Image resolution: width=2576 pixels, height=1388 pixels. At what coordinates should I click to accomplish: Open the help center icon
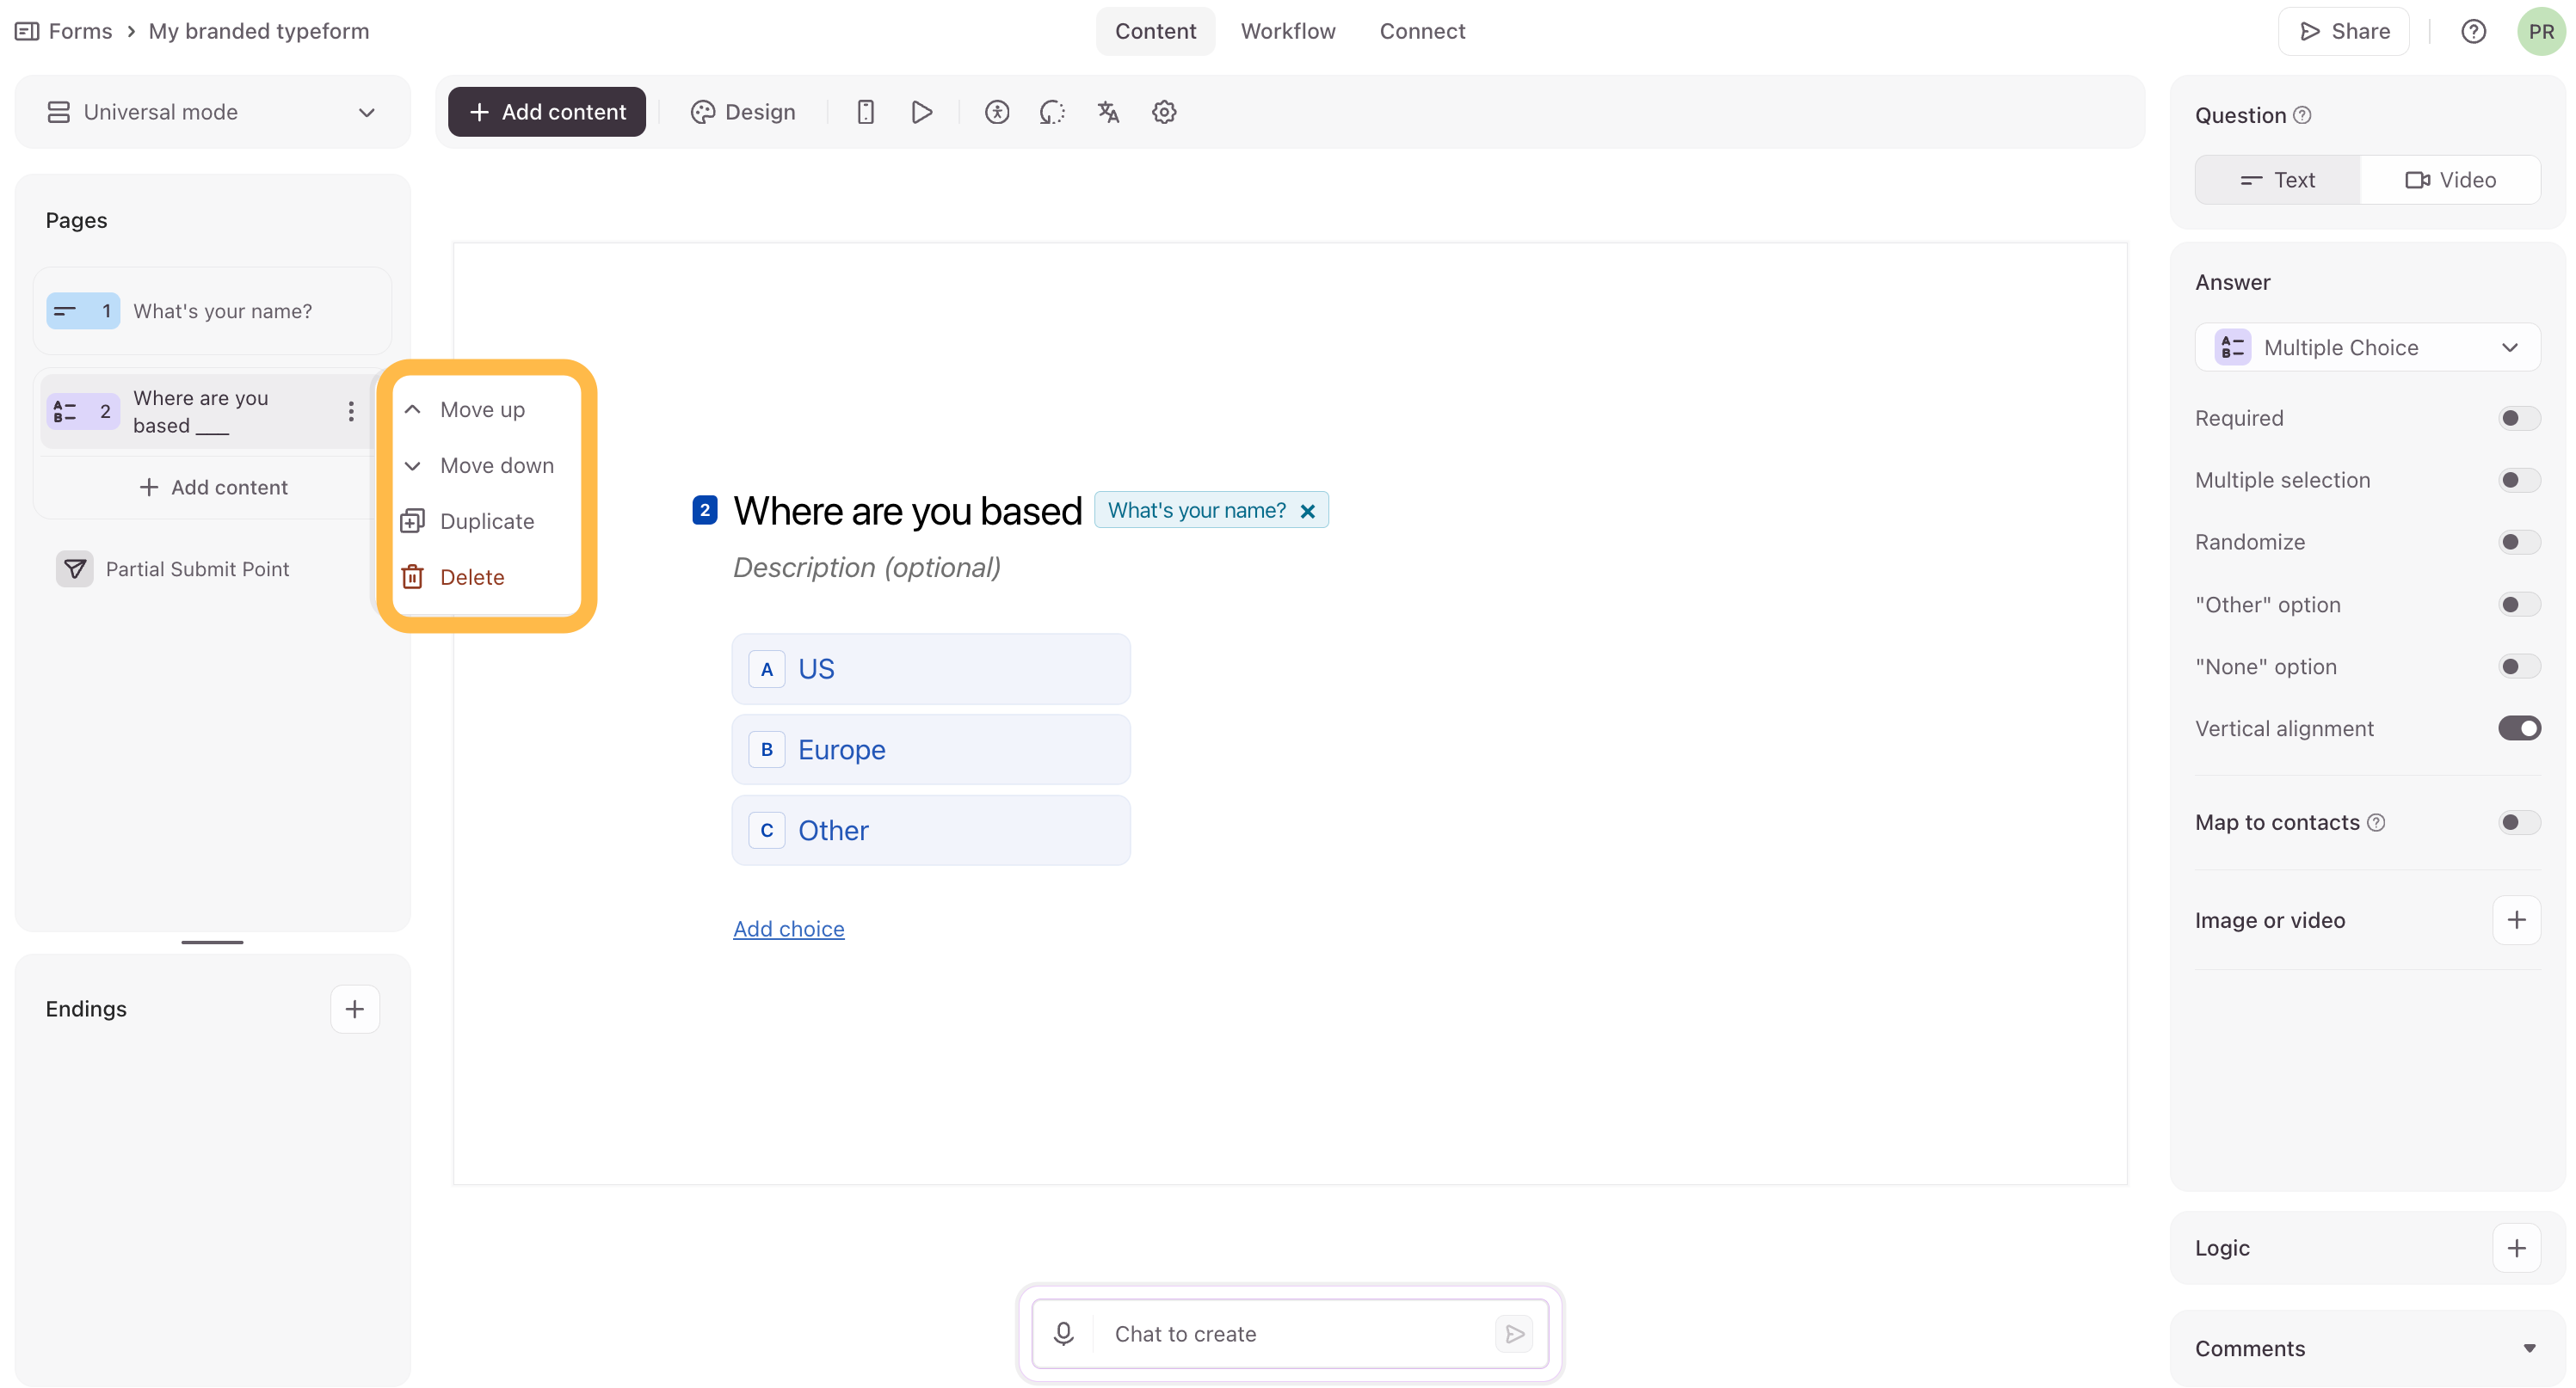pos(2473,31)
